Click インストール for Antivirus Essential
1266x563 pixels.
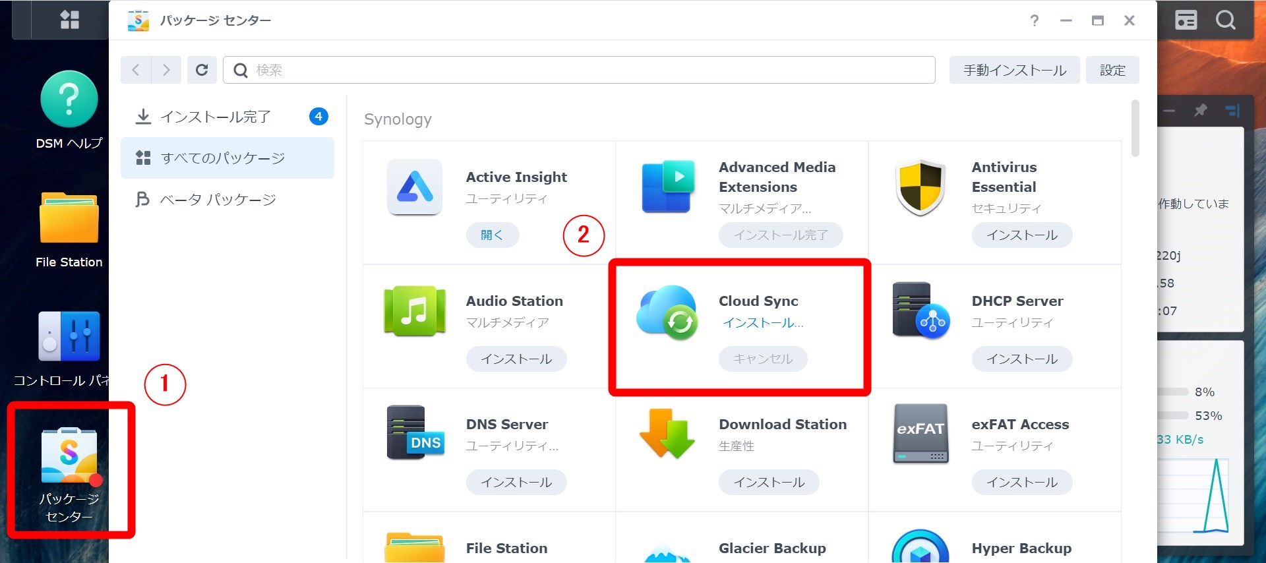pos(1022,235)
